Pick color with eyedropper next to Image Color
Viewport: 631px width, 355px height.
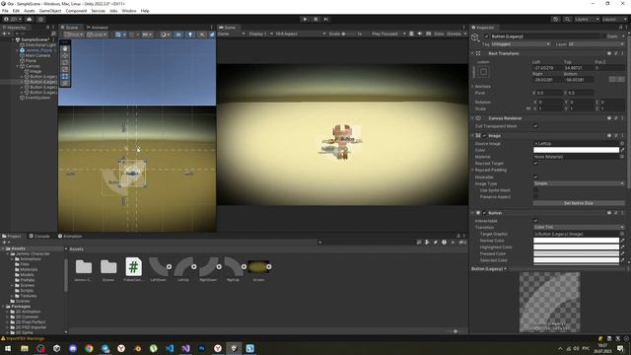[x=622, y=150]
